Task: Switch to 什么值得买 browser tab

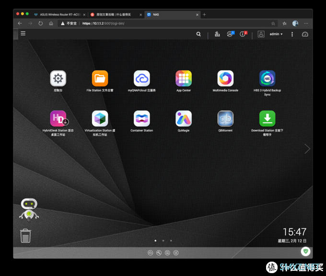Action: coord(116,14)
